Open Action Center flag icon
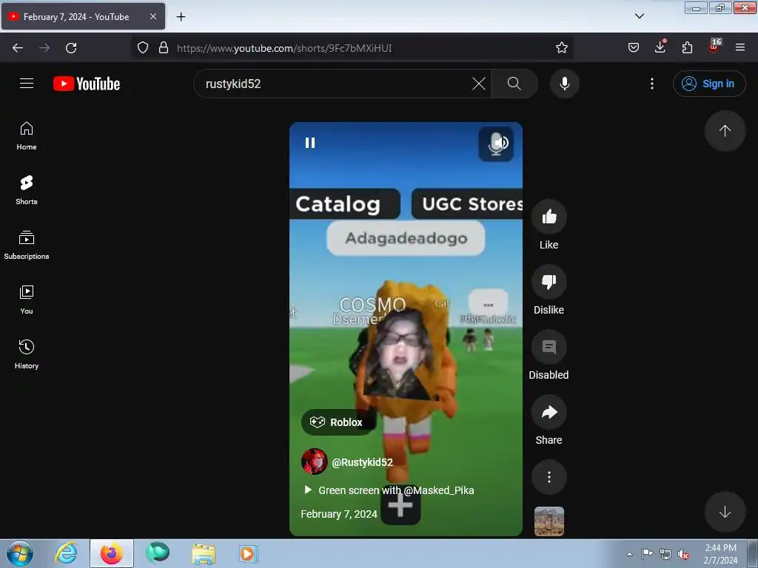The image size is (758, 568). pos(647,553)
